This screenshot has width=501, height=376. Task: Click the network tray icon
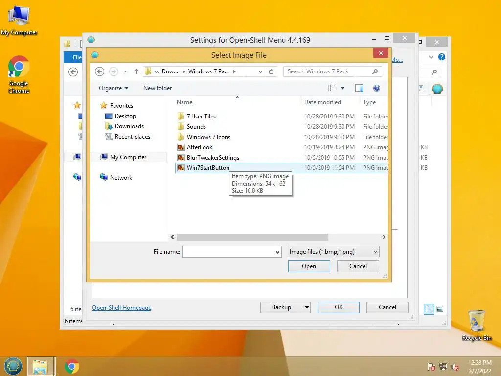click(x=443, y=367)
